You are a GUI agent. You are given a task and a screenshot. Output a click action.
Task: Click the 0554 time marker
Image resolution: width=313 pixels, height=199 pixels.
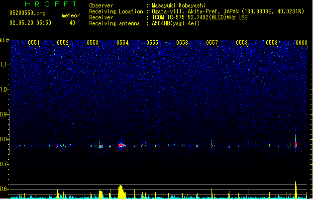(x=122, y=43)
